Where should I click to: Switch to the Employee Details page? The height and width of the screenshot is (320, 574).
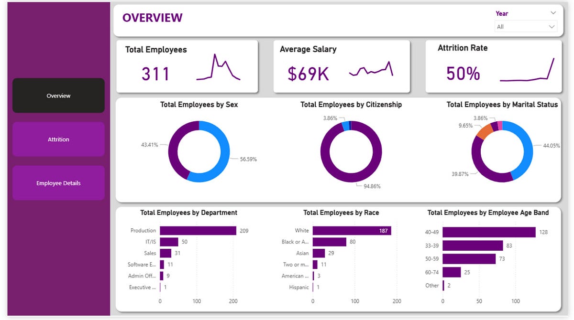pos(58,182)
